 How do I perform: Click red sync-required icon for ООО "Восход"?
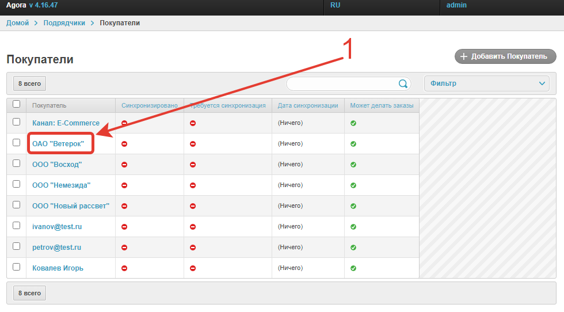click(x=193, y=165)
